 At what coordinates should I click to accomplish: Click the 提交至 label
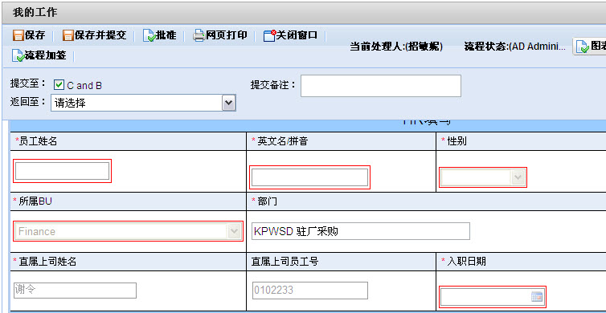[28, 83]
